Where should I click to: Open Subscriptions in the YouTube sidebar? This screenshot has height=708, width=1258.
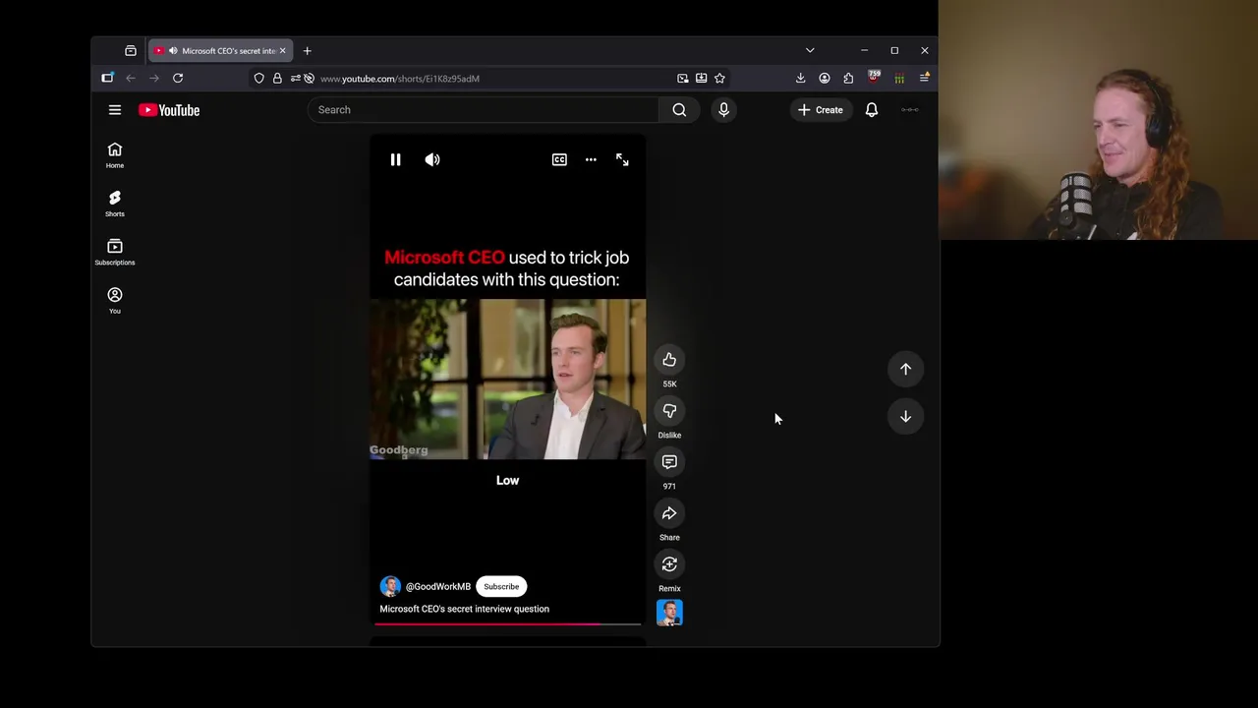tap(115, 252)
